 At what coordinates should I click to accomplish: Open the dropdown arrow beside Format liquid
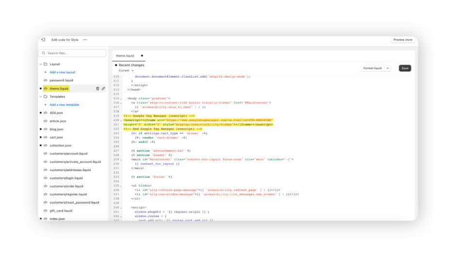coord(388,68)
